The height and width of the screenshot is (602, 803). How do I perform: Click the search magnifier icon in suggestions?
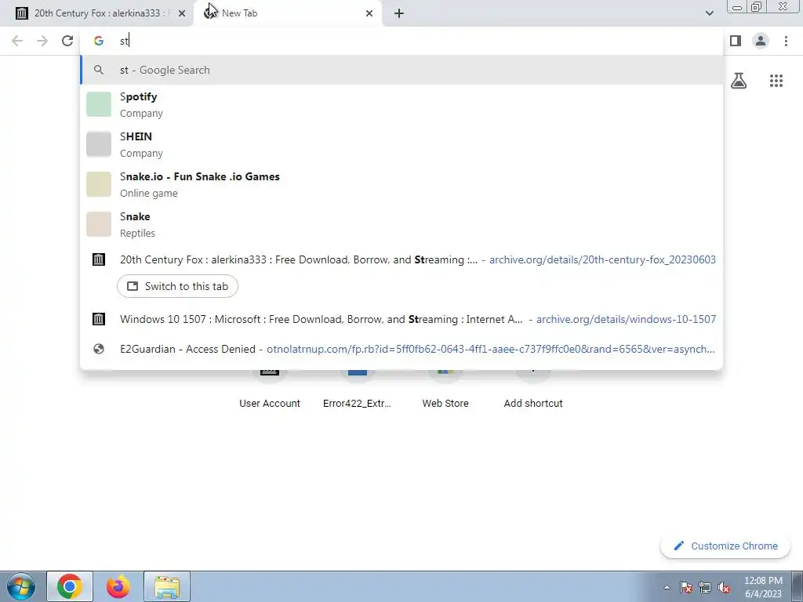point(99,70)
